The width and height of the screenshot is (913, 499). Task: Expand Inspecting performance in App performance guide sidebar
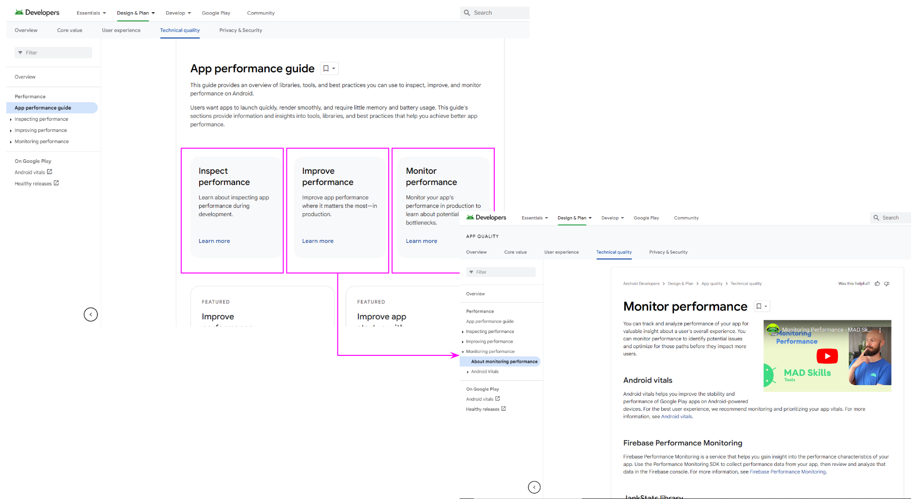pos(11,119)
